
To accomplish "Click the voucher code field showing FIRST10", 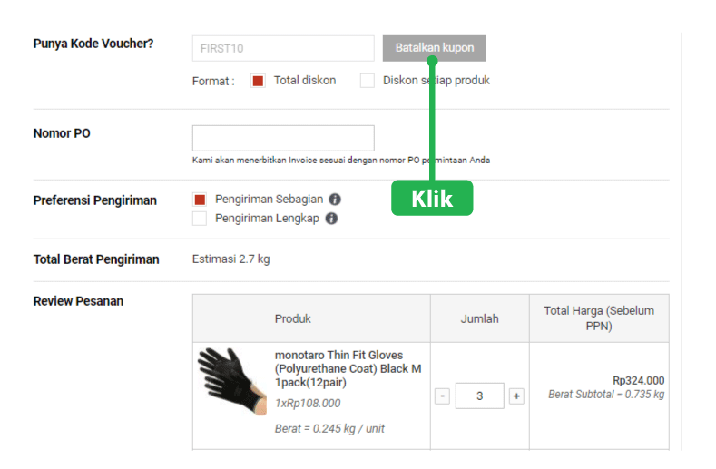I will click(283, 48).
